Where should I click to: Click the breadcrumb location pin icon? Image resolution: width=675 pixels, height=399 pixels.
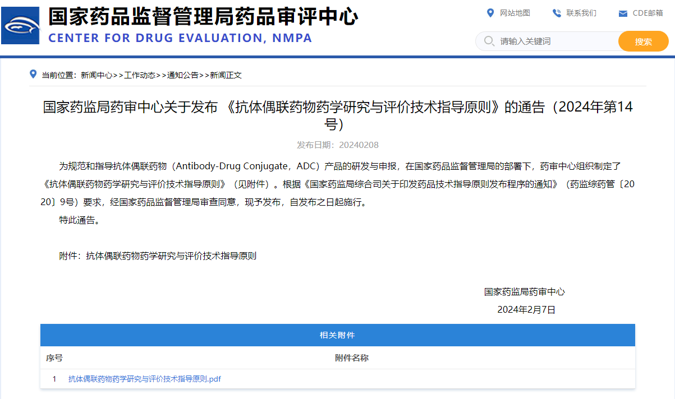(33, 74)
